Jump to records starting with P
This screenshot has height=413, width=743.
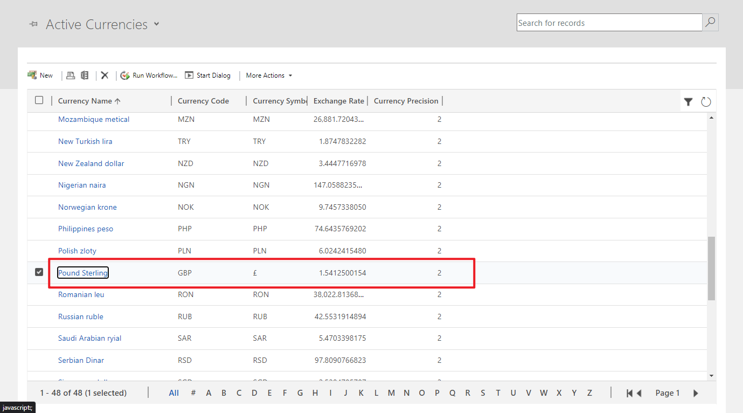point(437,393)
